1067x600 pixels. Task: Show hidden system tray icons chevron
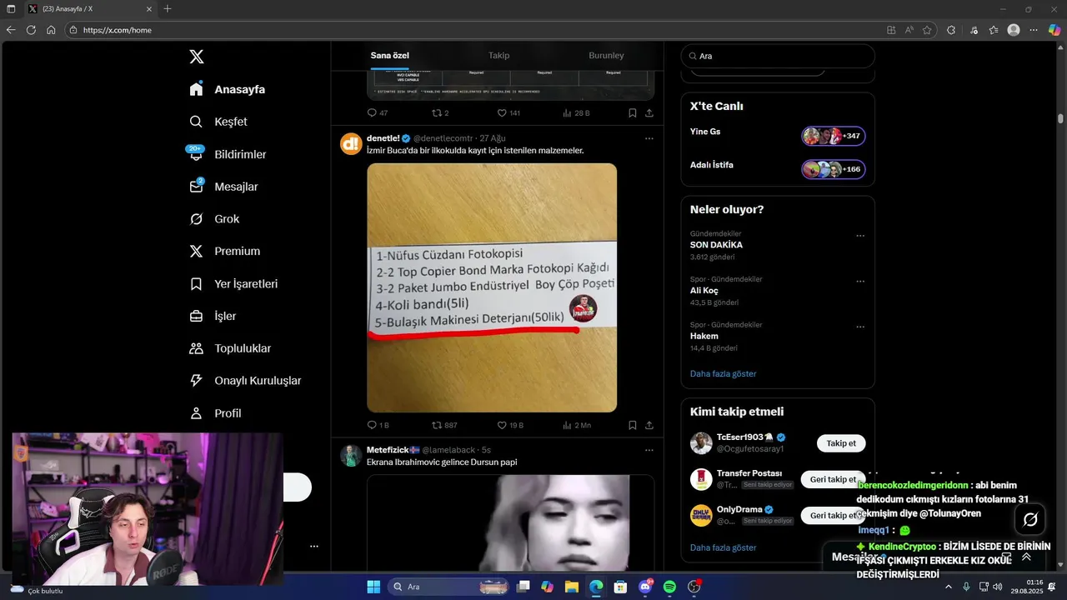(949, 587)
